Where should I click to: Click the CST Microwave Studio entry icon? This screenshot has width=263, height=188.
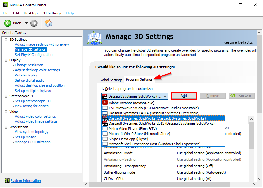tap(105, 108)
